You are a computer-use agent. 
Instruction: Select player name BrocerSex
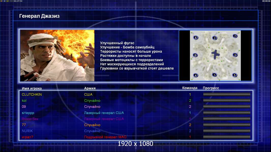(x=30, y=119)
